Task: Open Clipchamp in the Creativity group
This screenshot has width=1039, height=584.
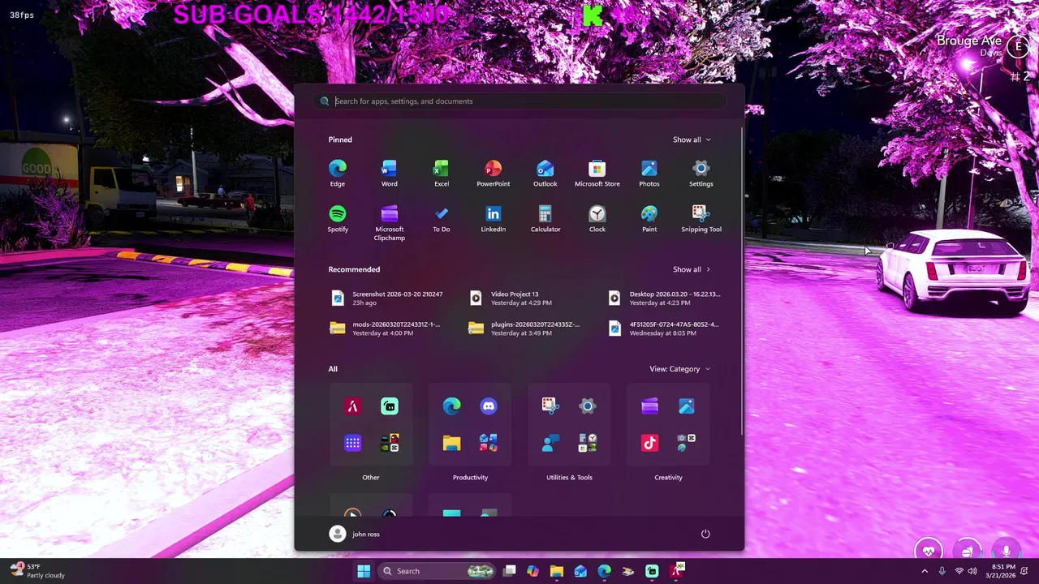Action: (649, 406)
